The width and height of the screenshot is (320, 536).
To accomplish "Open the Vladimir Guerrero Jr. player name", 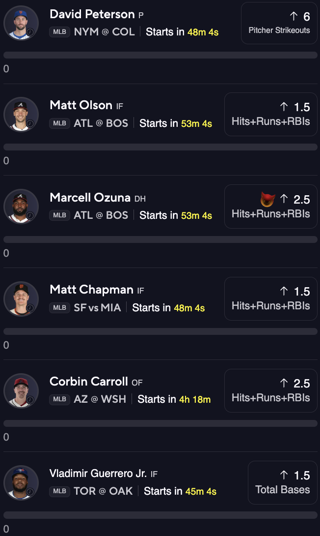I will [x=98, y=474].
